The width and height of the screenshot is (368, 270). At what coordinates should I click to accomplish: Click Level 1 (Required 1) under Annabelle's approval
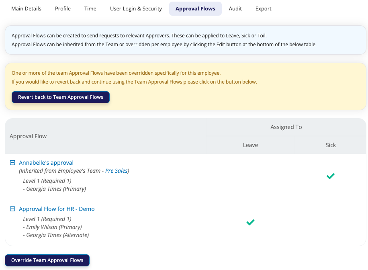47,181
